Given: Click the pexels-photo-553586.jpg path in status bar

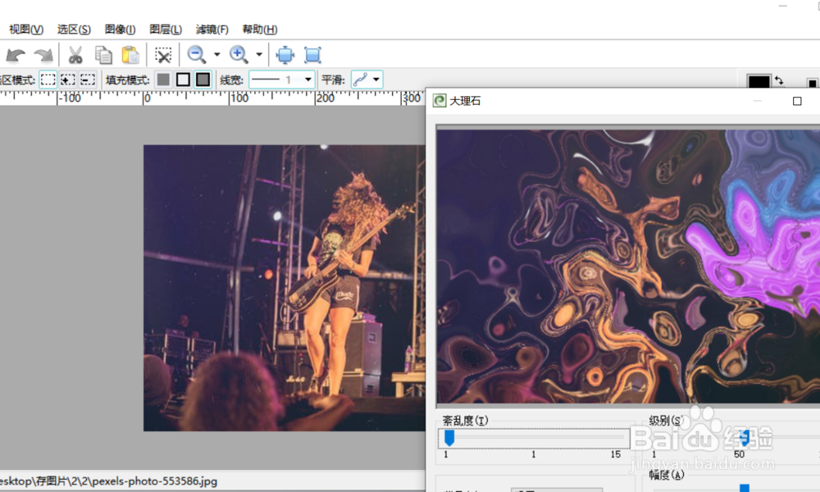Looking at the screenshot, I should point(109,481).
